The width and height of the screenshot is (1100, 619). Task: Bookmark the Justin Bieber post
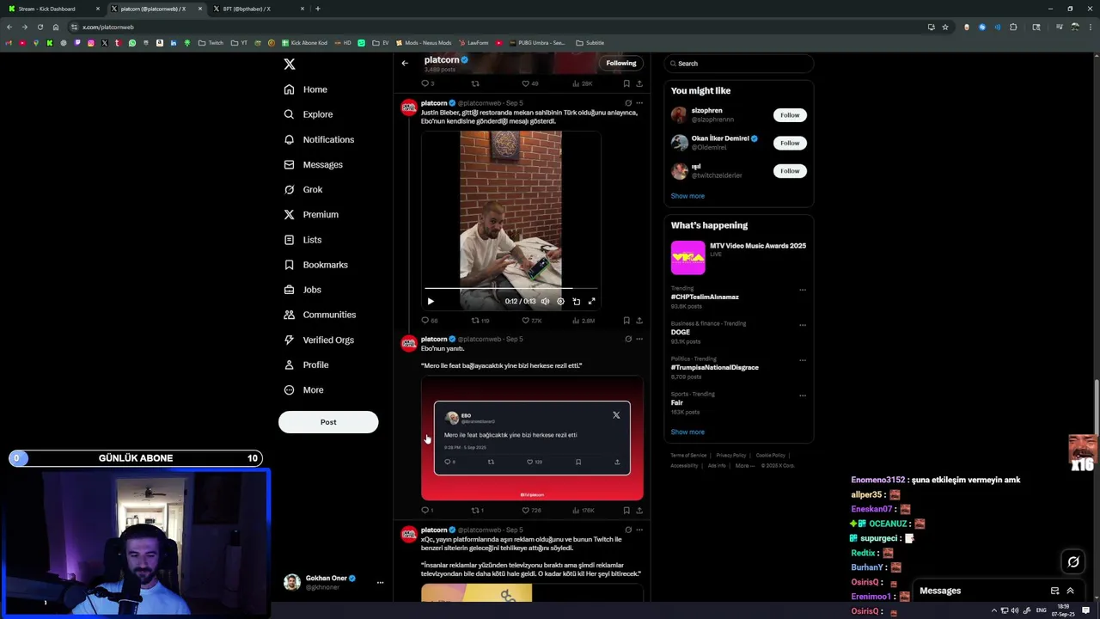[626, 321]
